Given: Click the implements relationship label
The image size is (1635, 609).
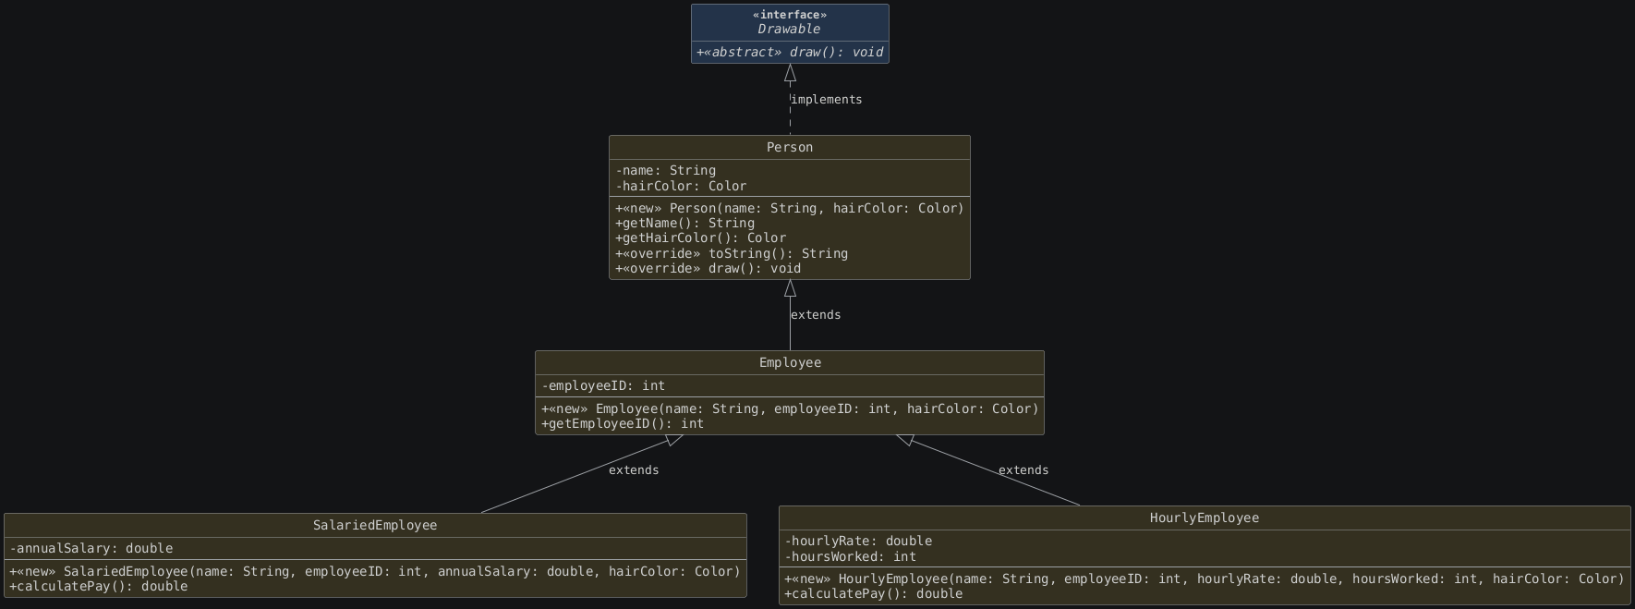Looking at the screenshot, I should tap(827, 100).
